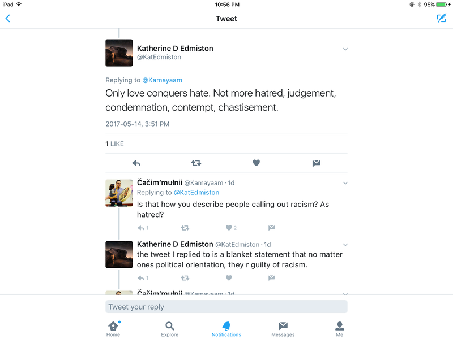Reply to Katherine's blanket statement tweet
453x339 pixels.
(140, 278)
